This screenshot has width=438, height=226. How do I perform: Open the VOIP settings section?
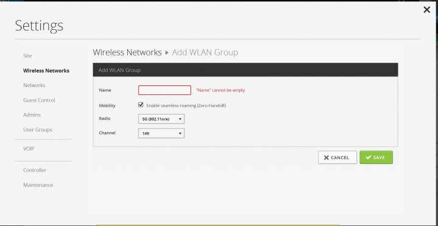pos(29,149)
